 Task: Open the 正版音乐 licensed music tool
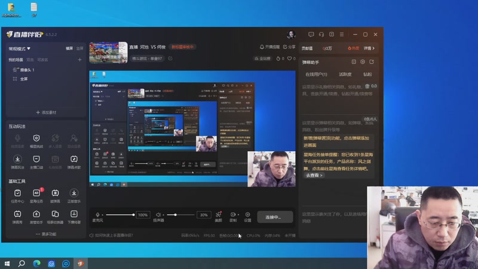click(x=73, y=196)
